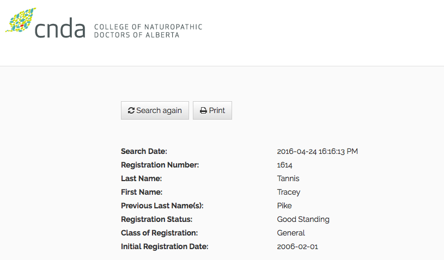Image resolution: width=444 pixels, height=260 pixels.
Task: Select the Search Date label
Action: pos(144,151)
